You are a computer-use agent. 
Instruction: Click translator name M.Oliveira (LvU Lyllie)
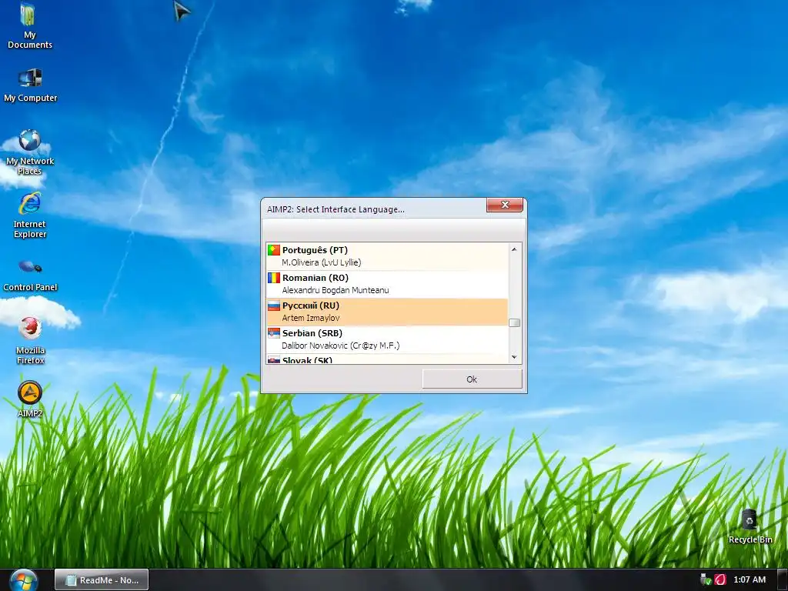pyautogui.click(x=321, y=262)
